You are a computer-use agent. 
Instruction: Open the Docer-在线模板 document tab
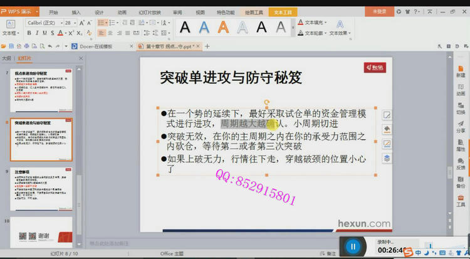click(95, 46)
